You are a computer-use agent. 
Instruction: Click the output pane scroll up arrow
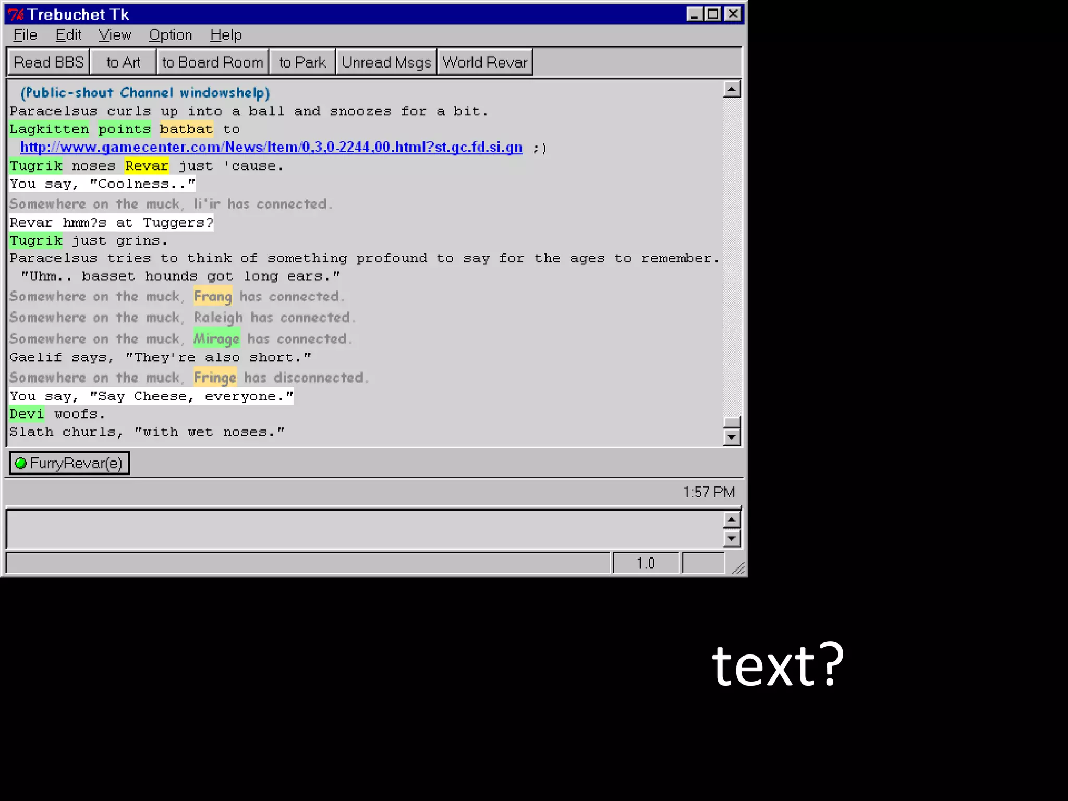pos(732,90)
